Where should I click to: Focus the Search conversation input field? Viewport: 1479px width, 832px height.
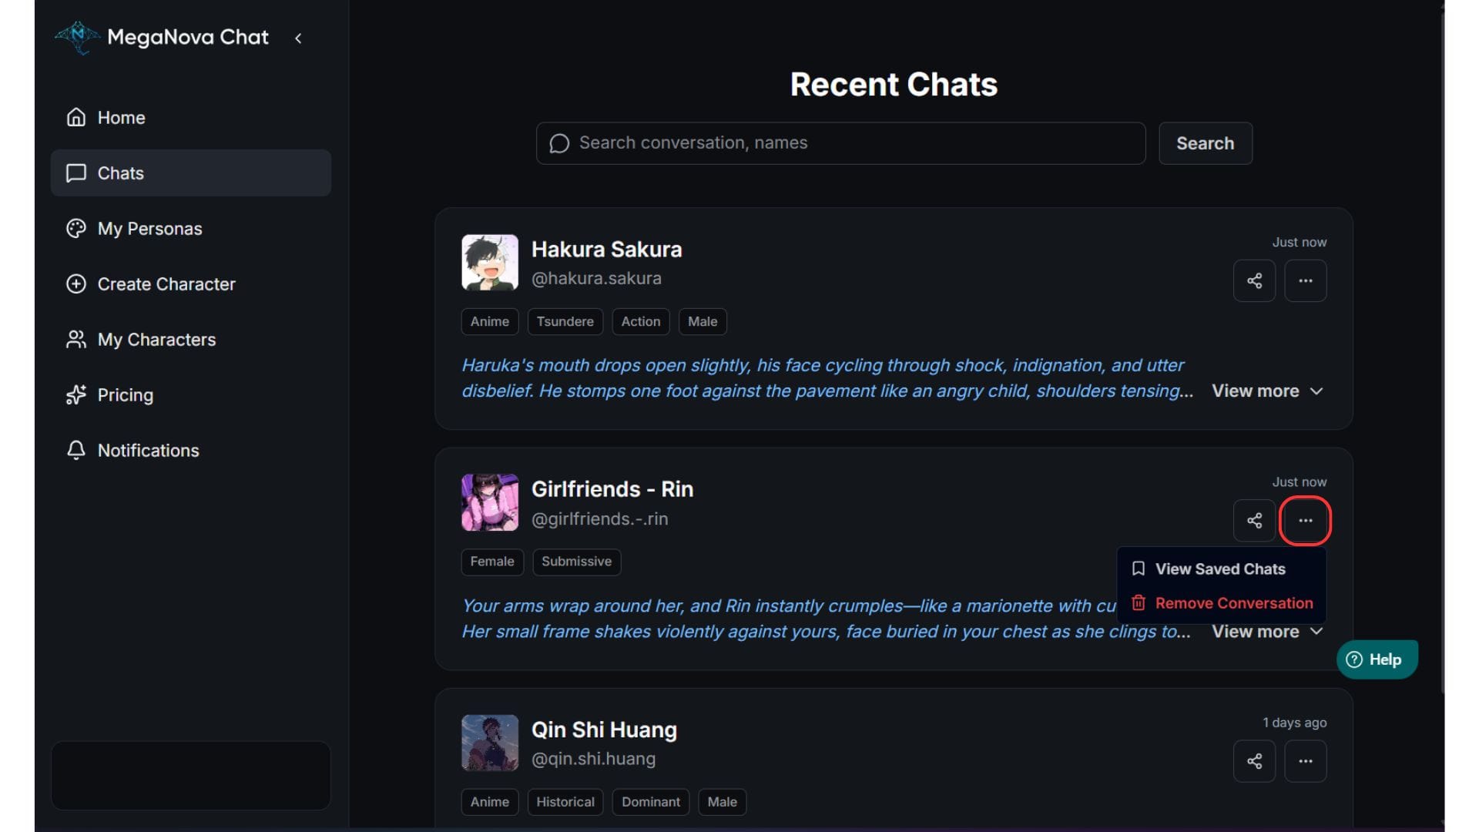[847, 143]
